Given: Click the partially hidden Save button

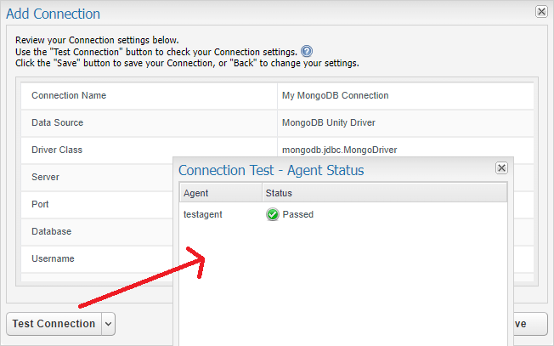Looking at the screenshot, I should (x=530, y=324).
